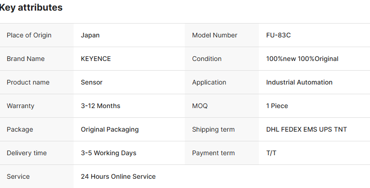This screenshot has width=370, height=188.
Task: Click the Key attributes heading
Action: 31,8
